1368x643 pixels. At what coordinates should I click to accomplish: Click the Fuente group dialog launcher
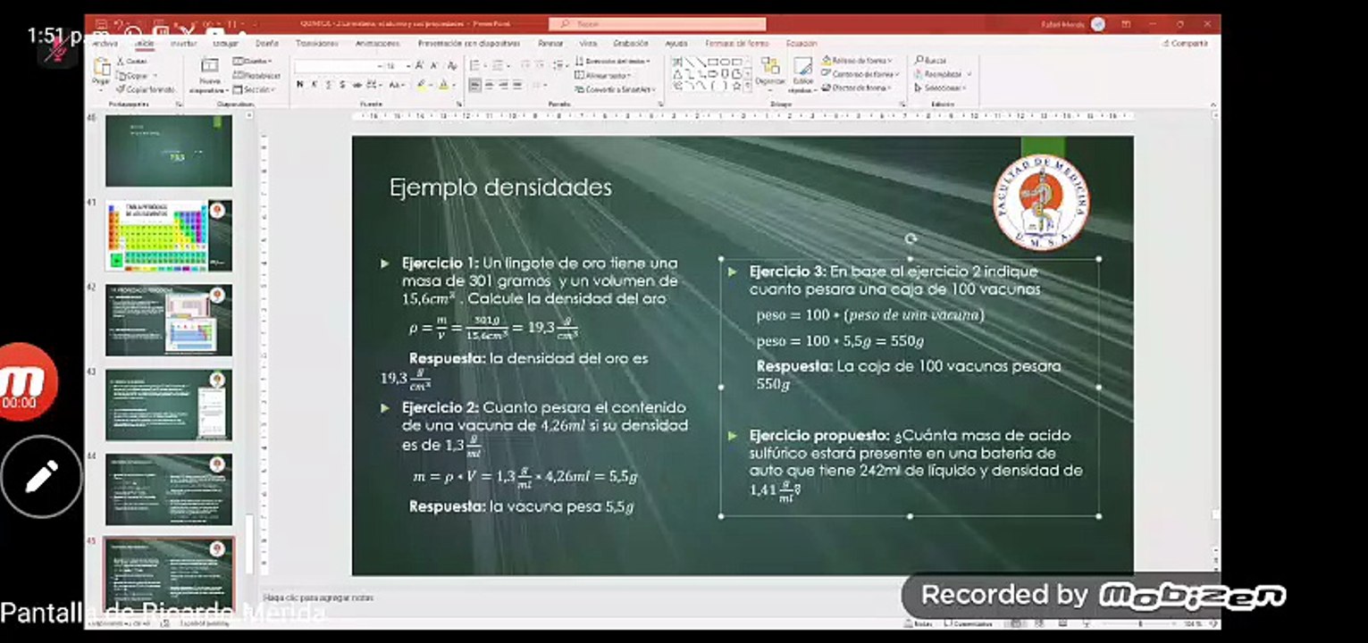(x=457, y=104)
